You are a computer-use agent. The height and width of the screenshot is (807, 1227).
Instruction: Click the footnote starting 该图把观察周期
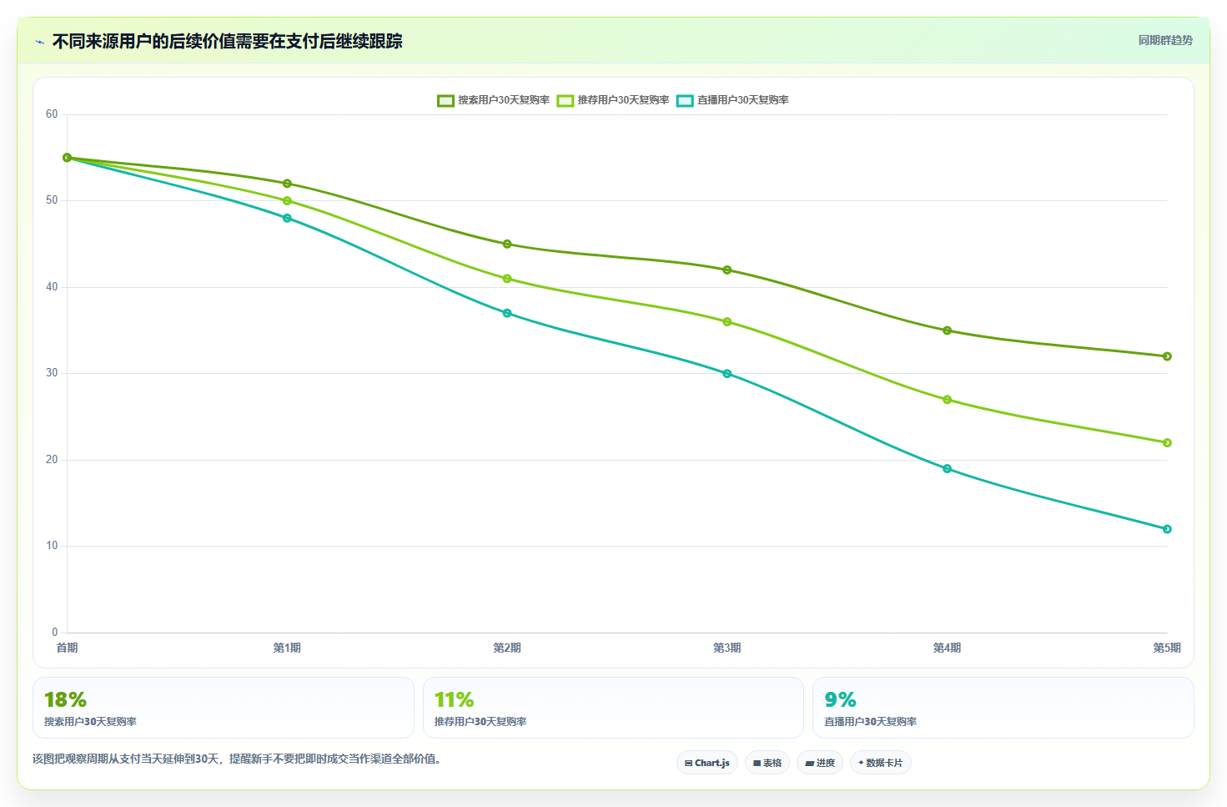point(237,759)
